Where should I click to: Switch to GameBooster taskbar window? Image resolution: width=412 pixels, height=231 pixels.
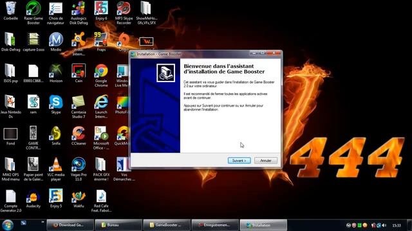pos(167,225)
